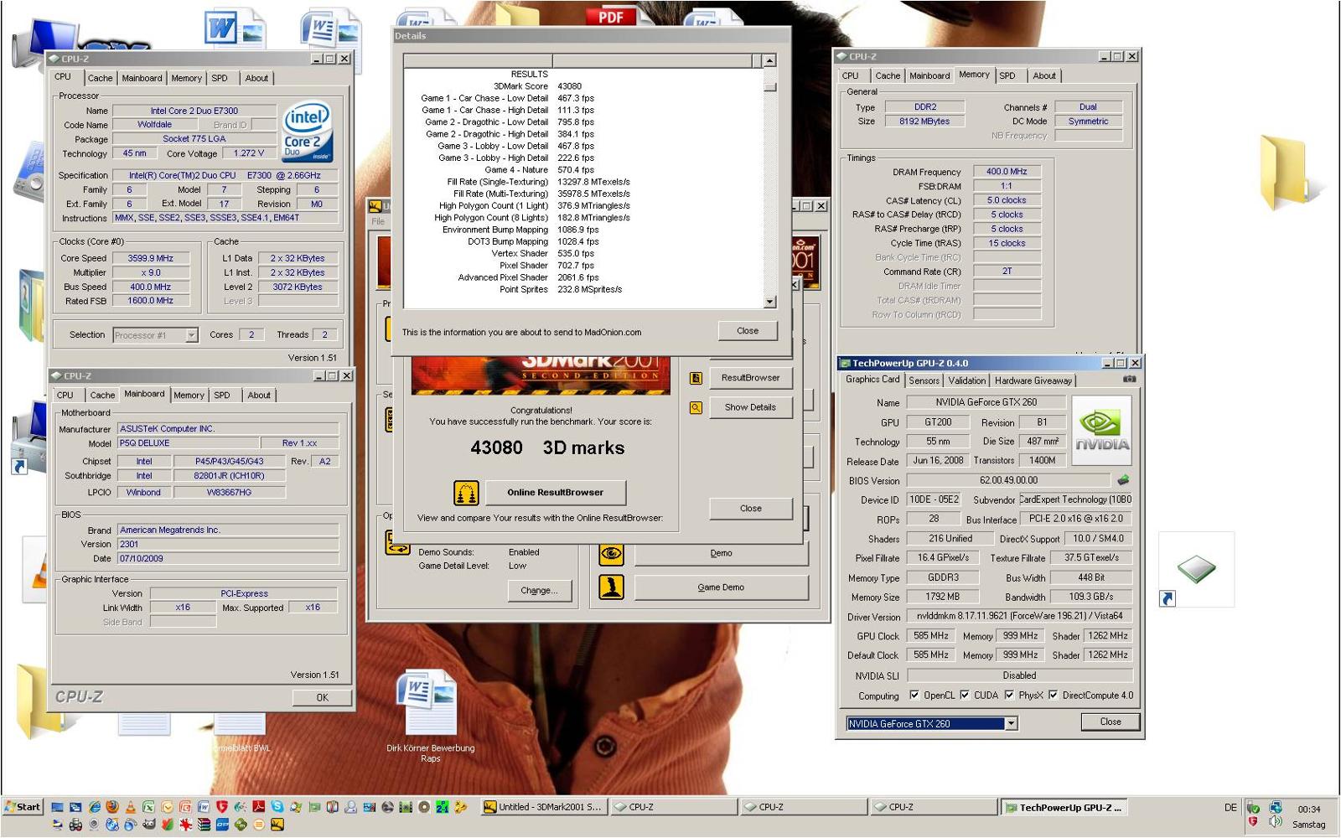Image resolution: width=1341 pixels, height=838 pixels.
Task: Open Internet Explorer from the quick launch
Action: 95,807
